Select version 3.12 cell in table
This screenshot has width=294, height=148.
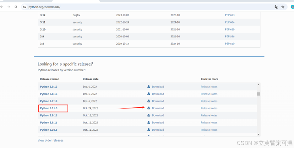coord(43,15)
